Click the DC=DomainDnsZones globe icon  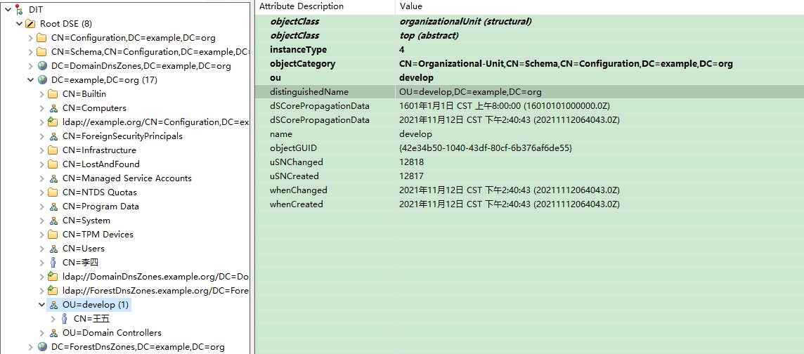(x=41, y=65)
